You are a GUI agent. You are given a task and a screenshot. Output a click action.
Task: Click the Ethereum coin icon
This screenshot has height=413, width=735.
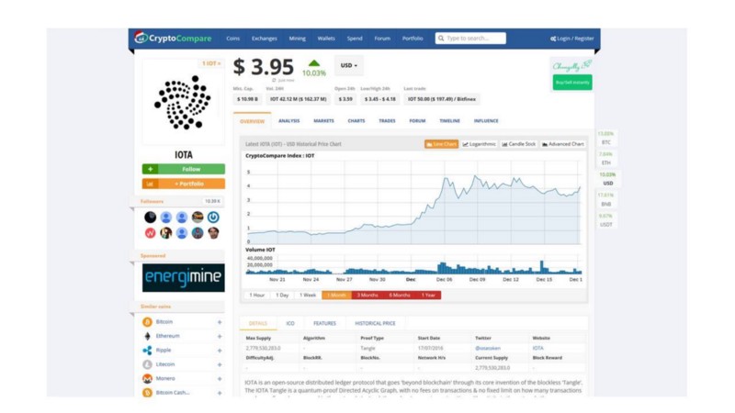coord(147,336)
